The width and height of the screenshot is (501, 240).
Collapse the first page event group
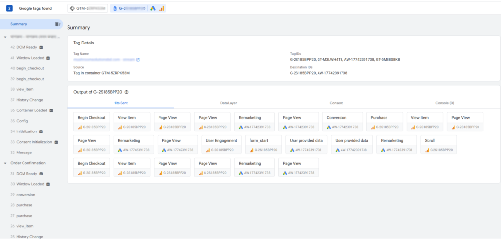[5, 37]
